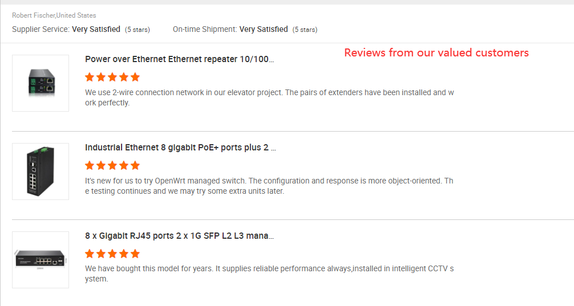Click the reviewer name Robert Fischer
The height and width of the screenshot is (306, 574).
click(33, 15)
